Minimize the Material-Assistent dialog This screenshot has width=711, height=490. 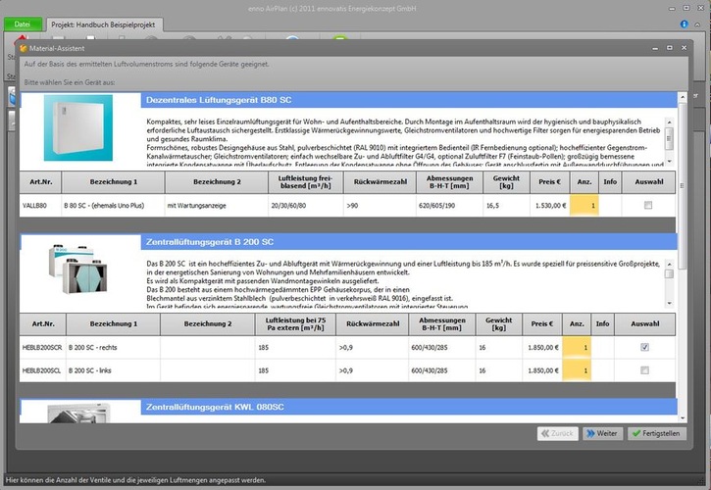pos(655,48)
